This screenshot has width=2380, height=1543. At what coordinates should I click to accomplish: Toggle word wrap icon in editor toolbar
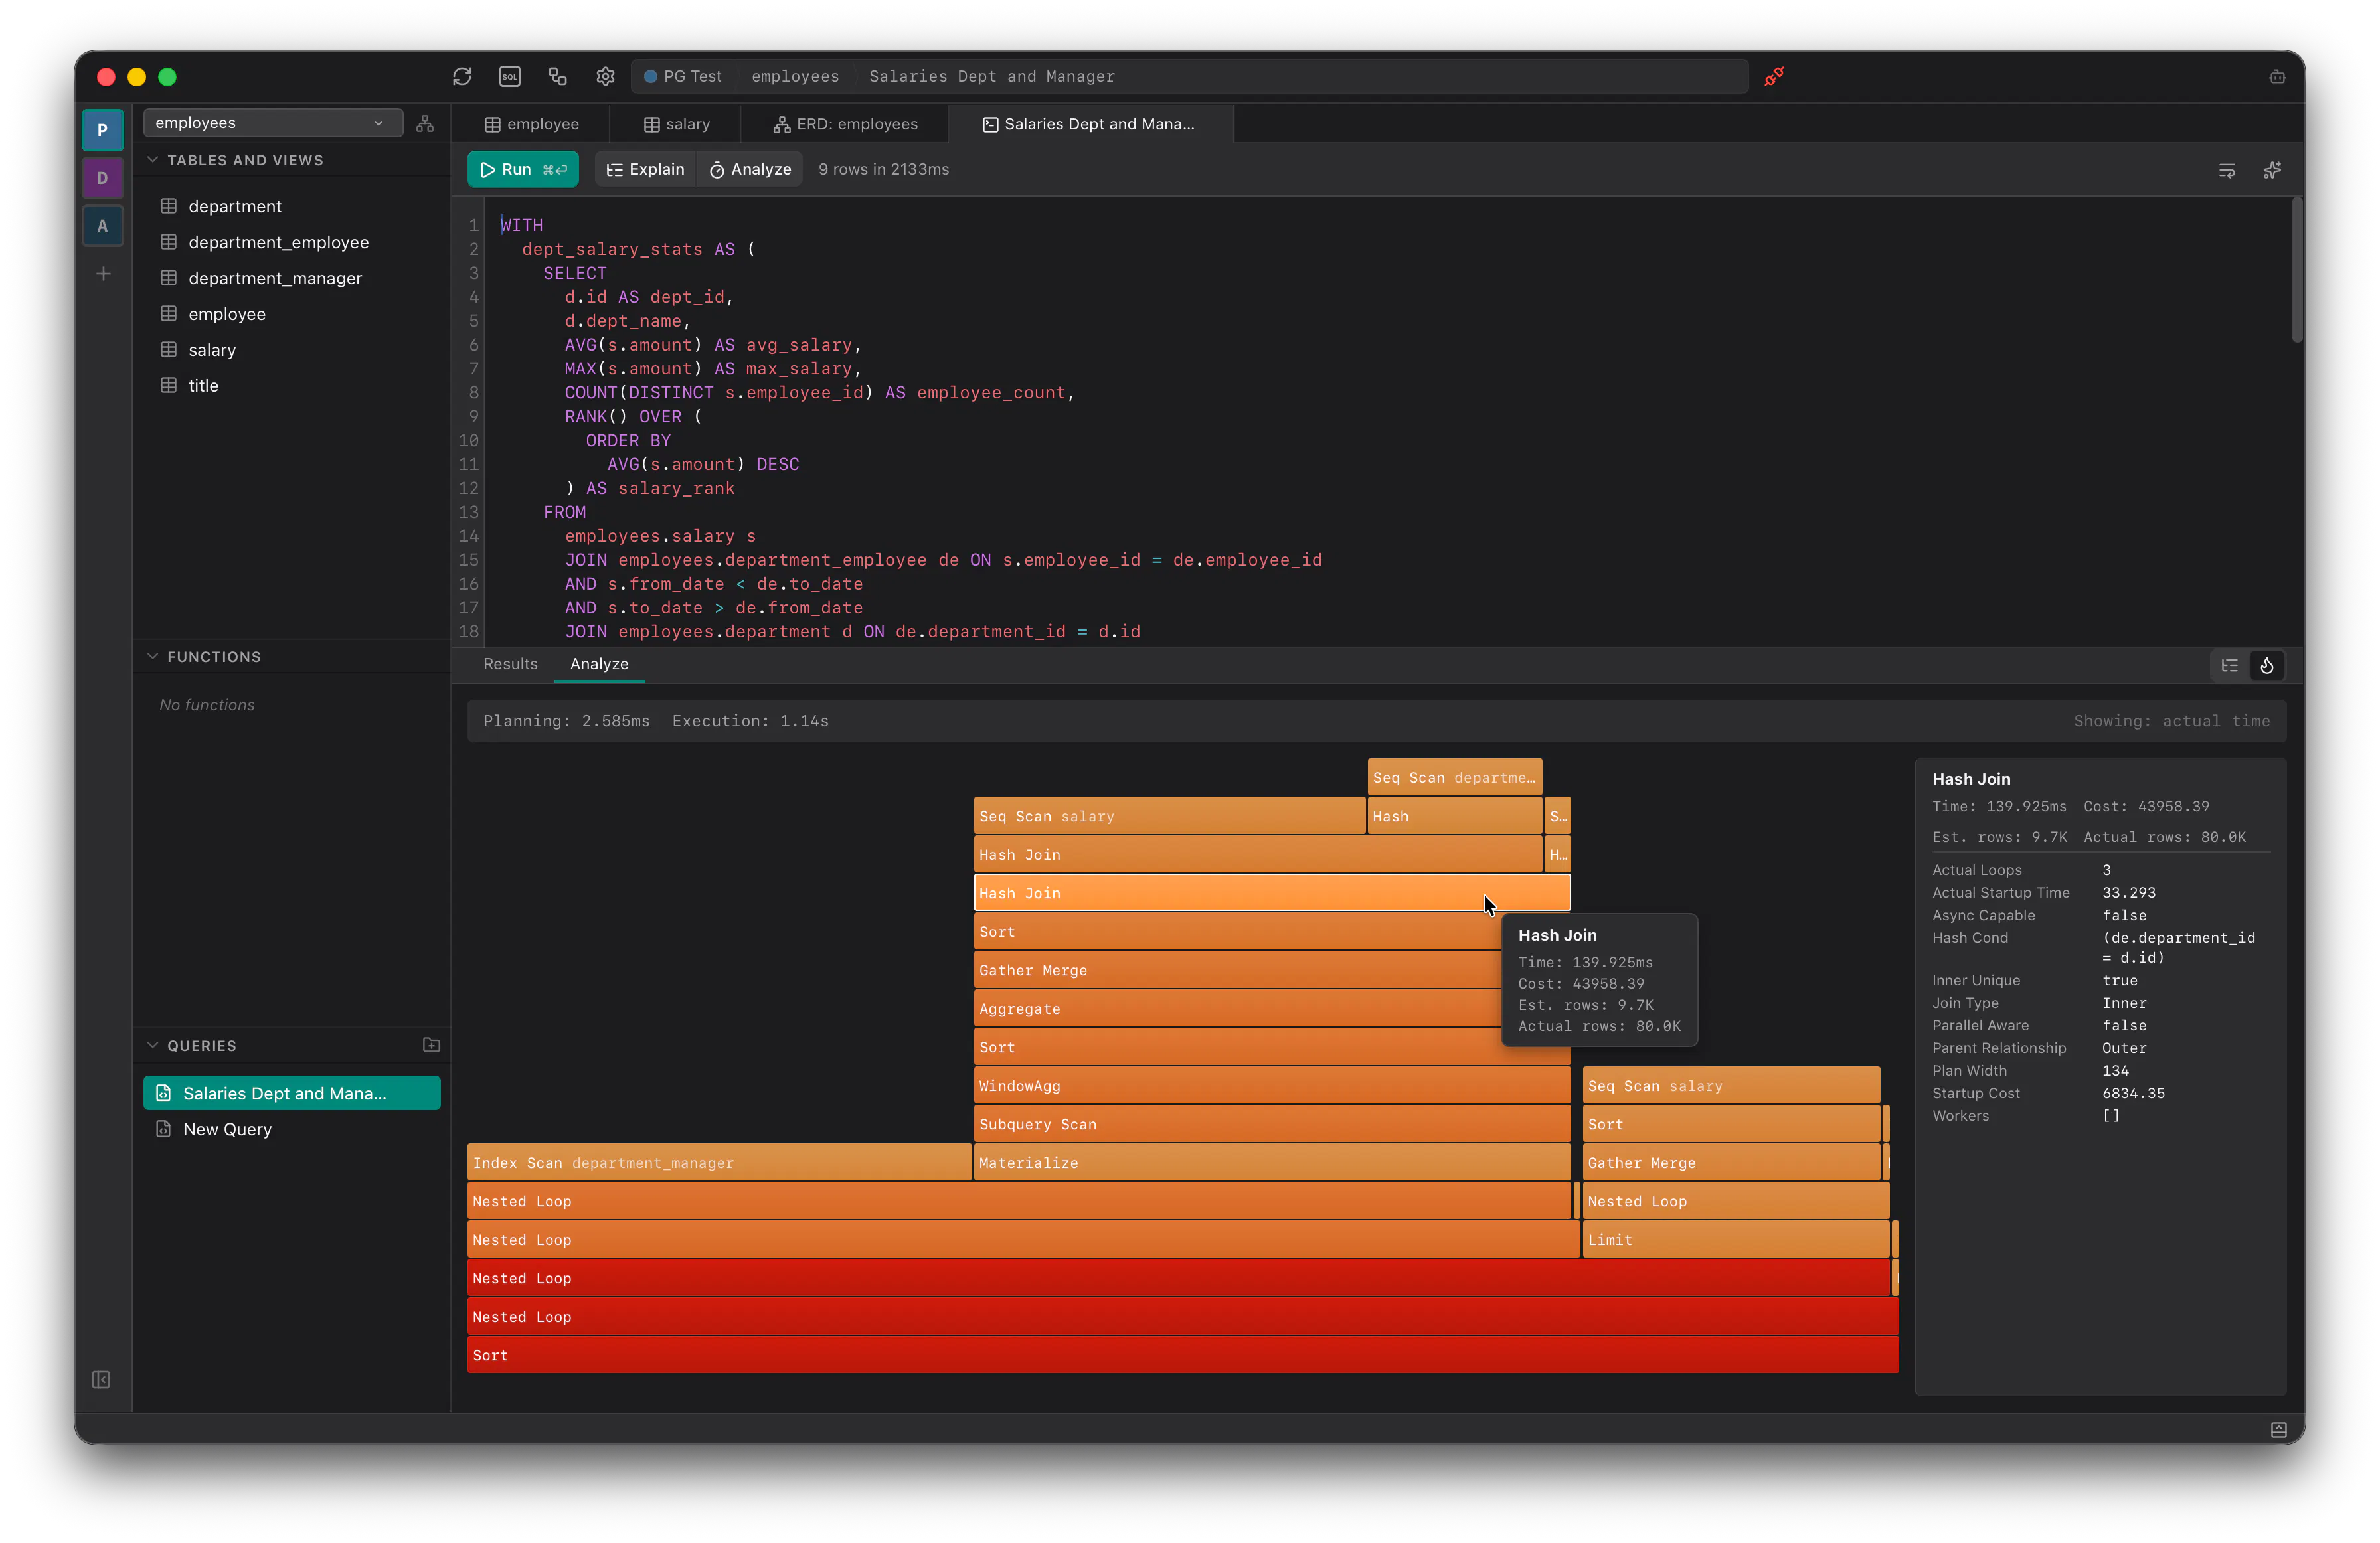click(x=2227, y=170)
